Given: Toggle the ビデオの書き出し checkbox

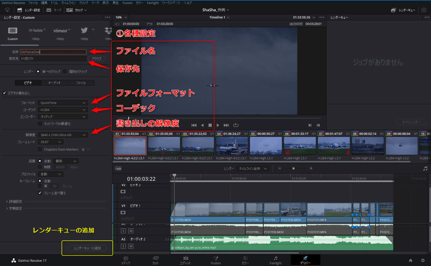Looking at the screenshot, I should pyautogui.click(x=5, y=93).
